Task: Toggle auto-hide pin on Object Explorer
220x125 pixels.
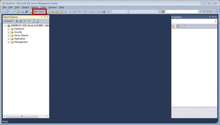Action: click(45, 17)
